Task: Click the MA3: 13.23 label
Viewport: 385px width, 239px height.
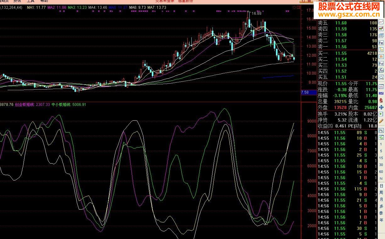Action: click(77, 7)
